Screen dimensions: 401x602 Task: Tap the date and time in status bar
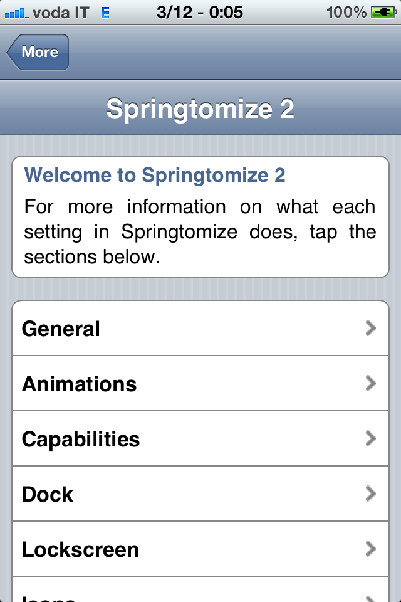point(200,12)
